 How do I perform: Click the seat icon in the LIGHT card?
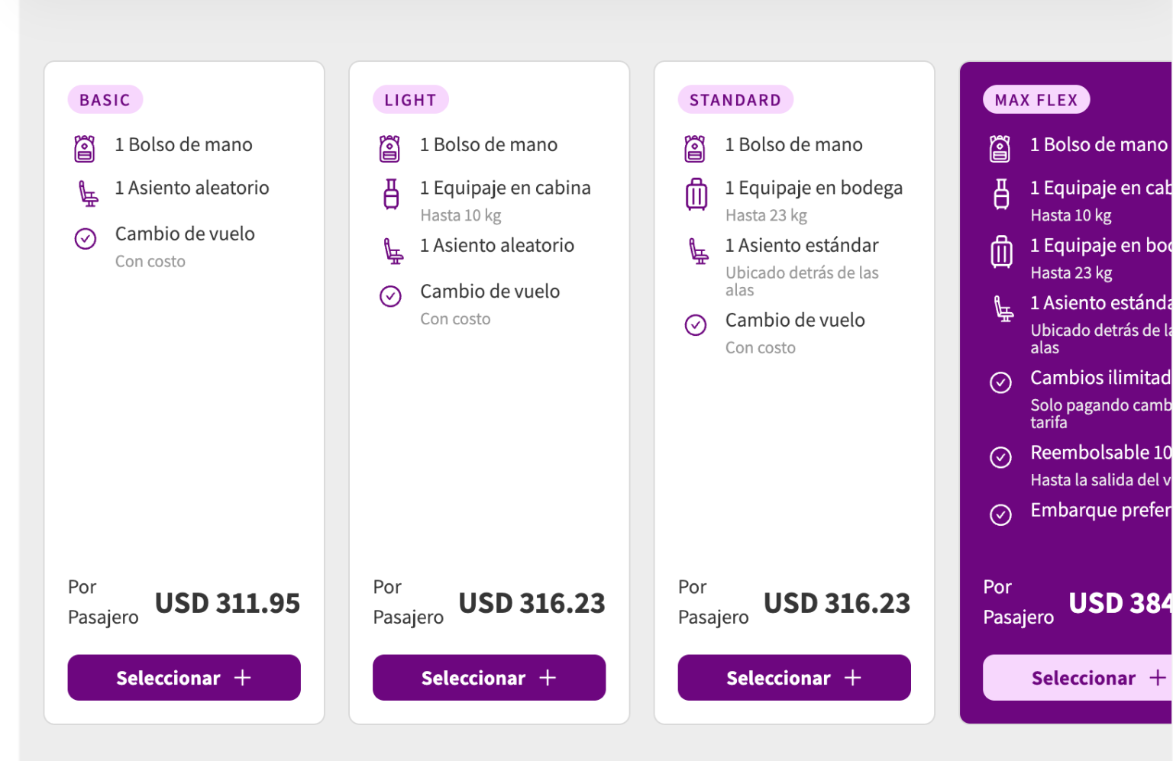coord(393,250)
